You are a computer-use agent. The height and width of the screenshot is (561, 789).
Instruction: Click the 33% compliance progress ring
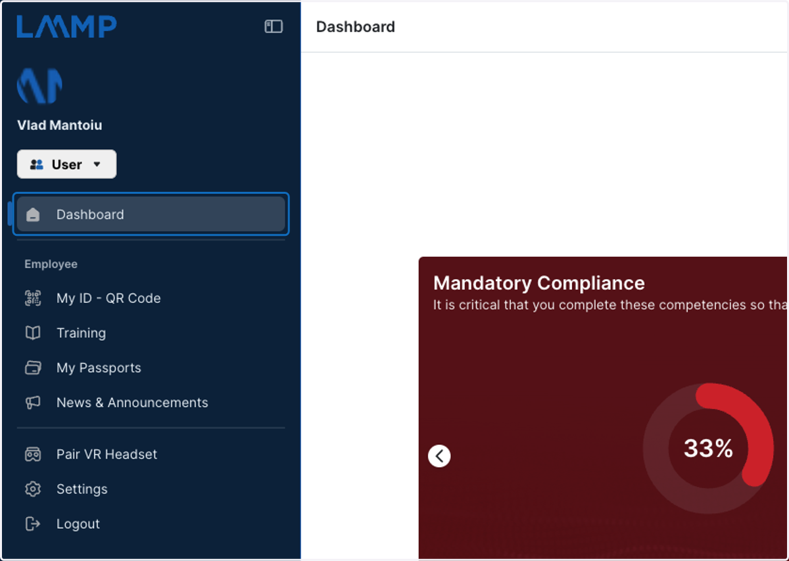point(708,449)
